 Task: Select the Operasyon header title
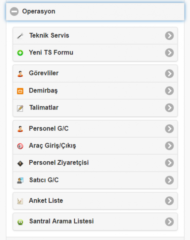pos(38,12)
